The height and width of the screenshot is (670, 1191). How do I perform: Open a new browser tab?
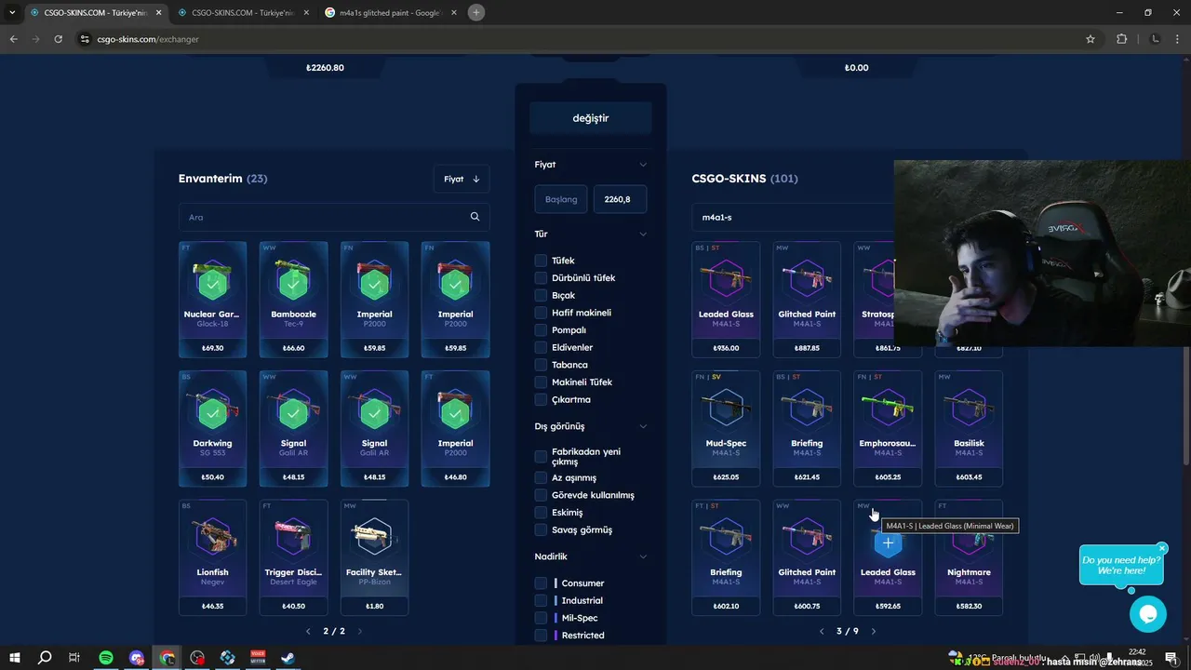pos(476,13)
